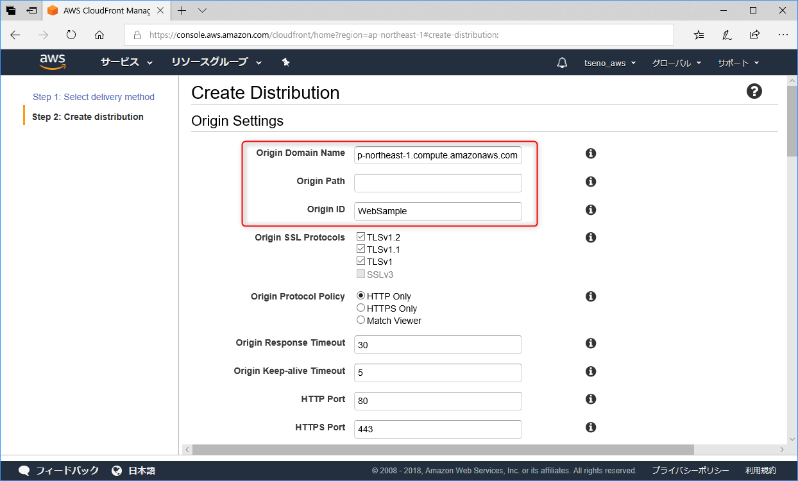Click the Origin Keep-alive Timeout field
798x481 pixels.
tap(438, 373)
